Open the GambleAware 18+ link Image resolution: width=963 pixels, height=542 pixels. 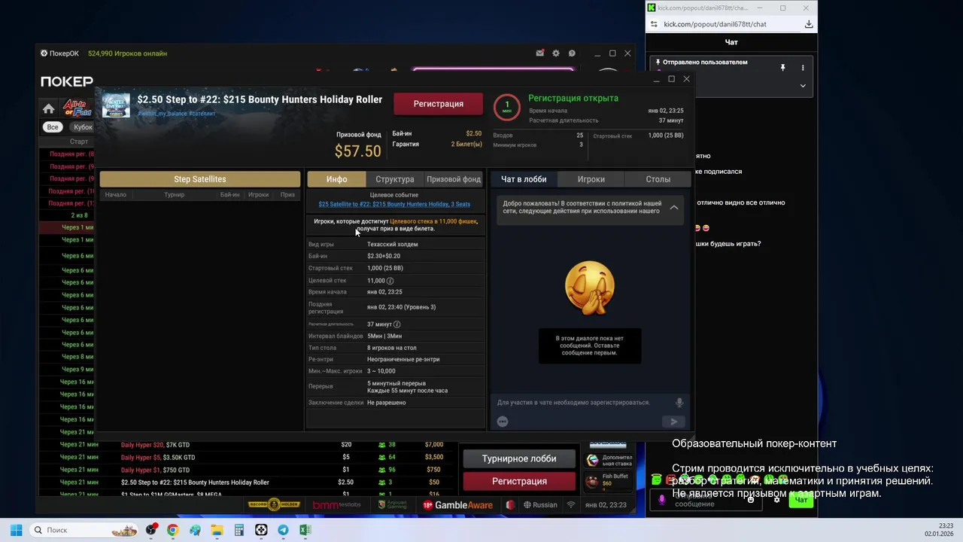[457, 505]
